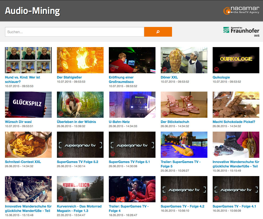
Task: Click the date '25.06.2015 - 10:26:27'
Action: pos(175,171)
